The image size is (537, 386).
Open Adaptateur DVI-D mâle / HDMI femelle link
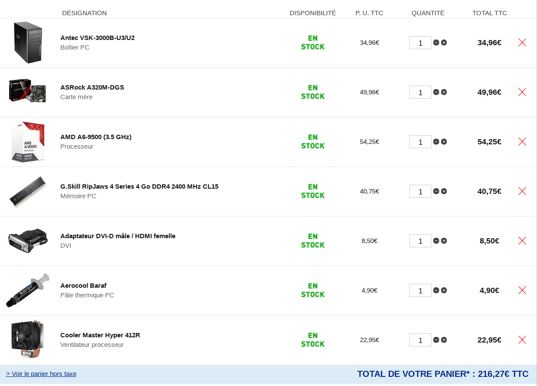(x=118, y=236)
